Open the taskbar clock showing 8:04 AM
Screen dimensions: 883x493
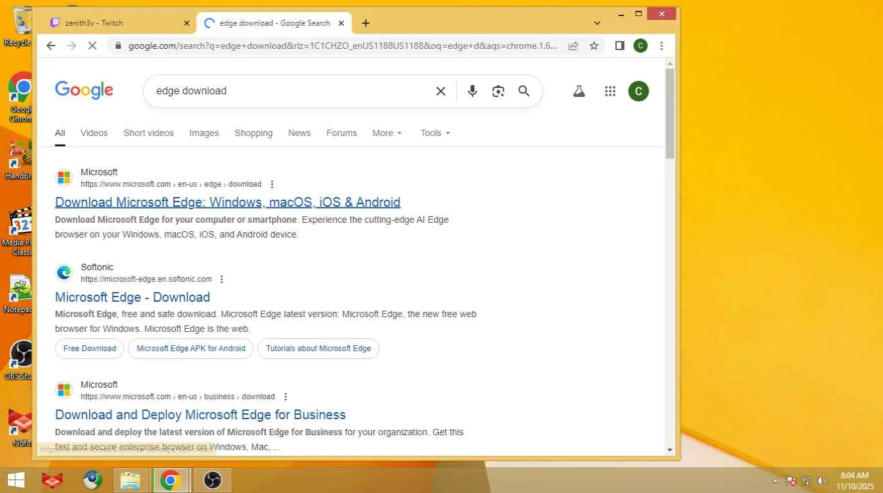click(x=856, y=481)
